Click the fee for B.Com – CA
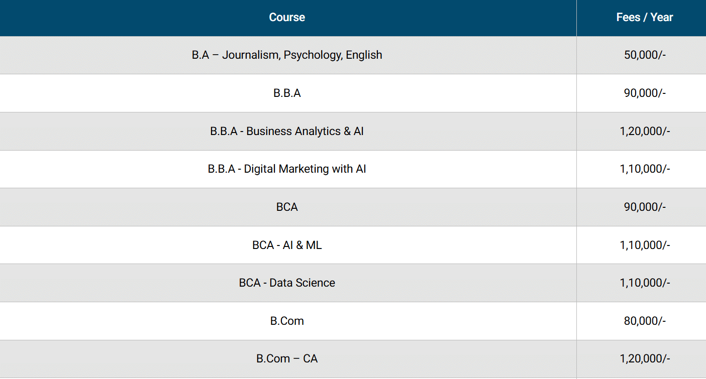This screenshot has height=379, width=706. click(x=645, y=359)
